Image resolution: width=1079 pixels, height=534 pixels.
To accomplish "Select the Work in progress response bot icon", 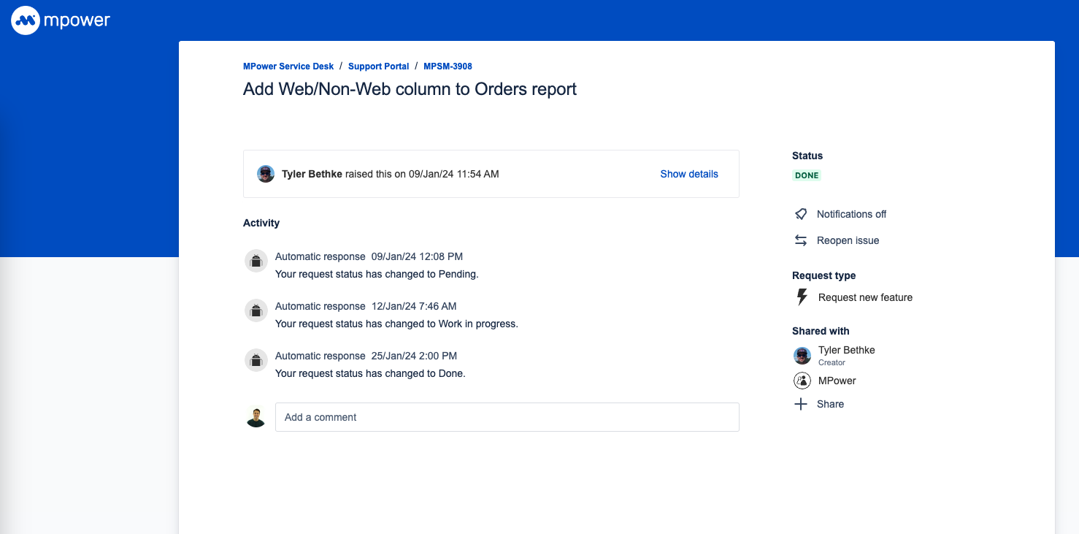I will coord(256,310).
